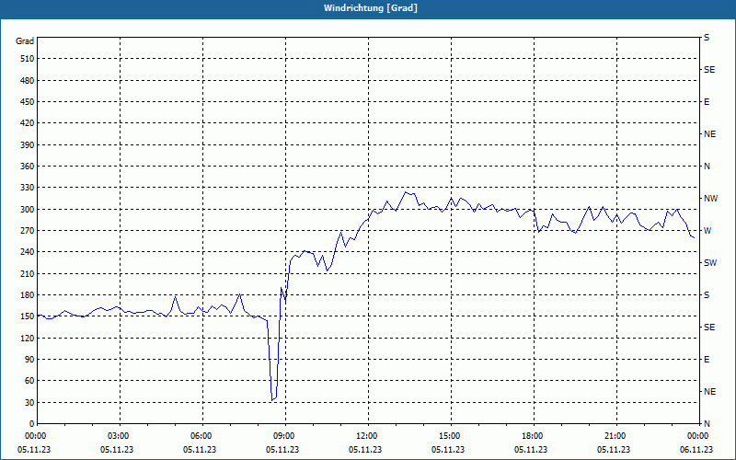
Task: Click the '03:00' time label
Action: 120,436
